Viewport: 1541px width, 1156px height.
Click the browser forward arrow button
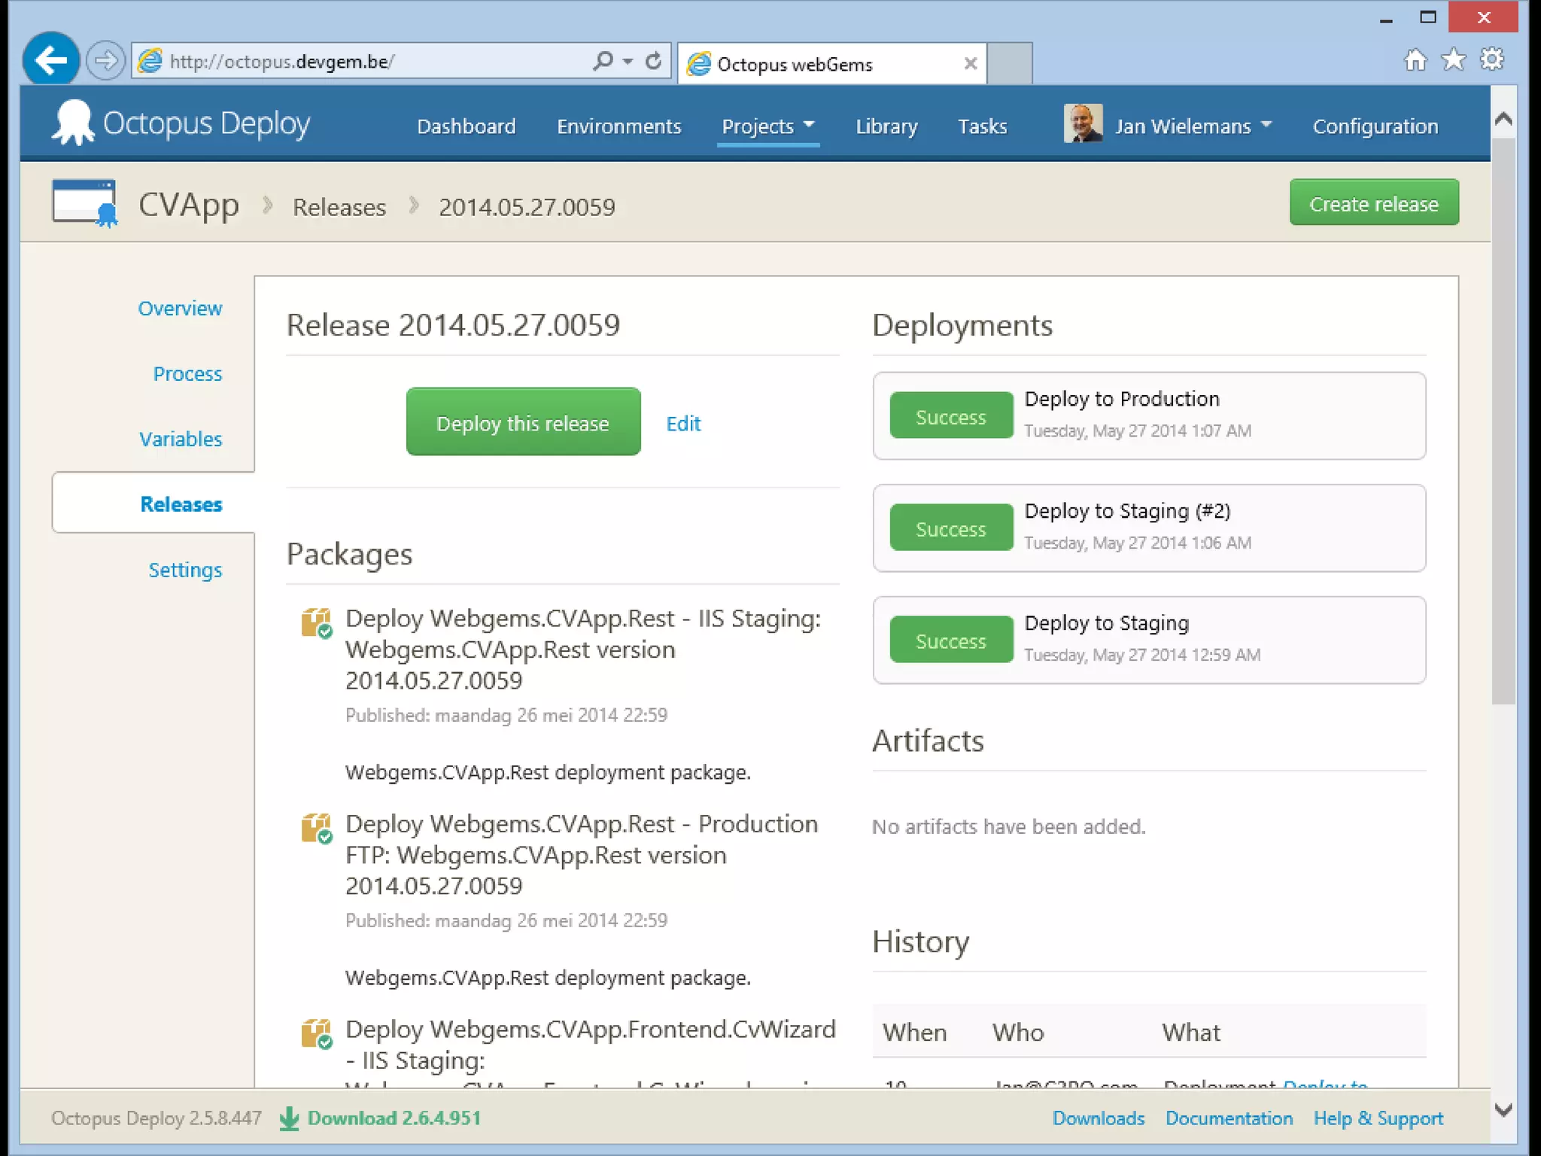(x=105, y=60)
